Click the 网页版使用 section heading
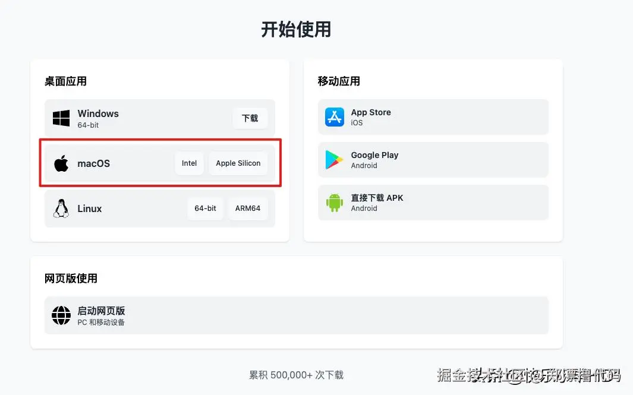 [x=71, y=279]
